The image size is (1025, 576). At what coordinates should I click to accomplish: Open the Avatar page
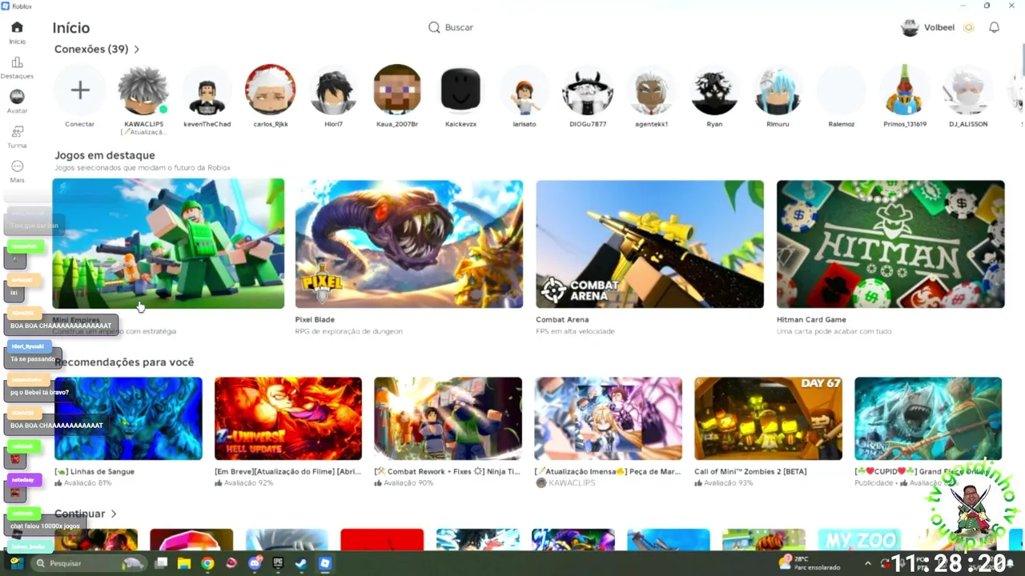click(x=17, y=102)
